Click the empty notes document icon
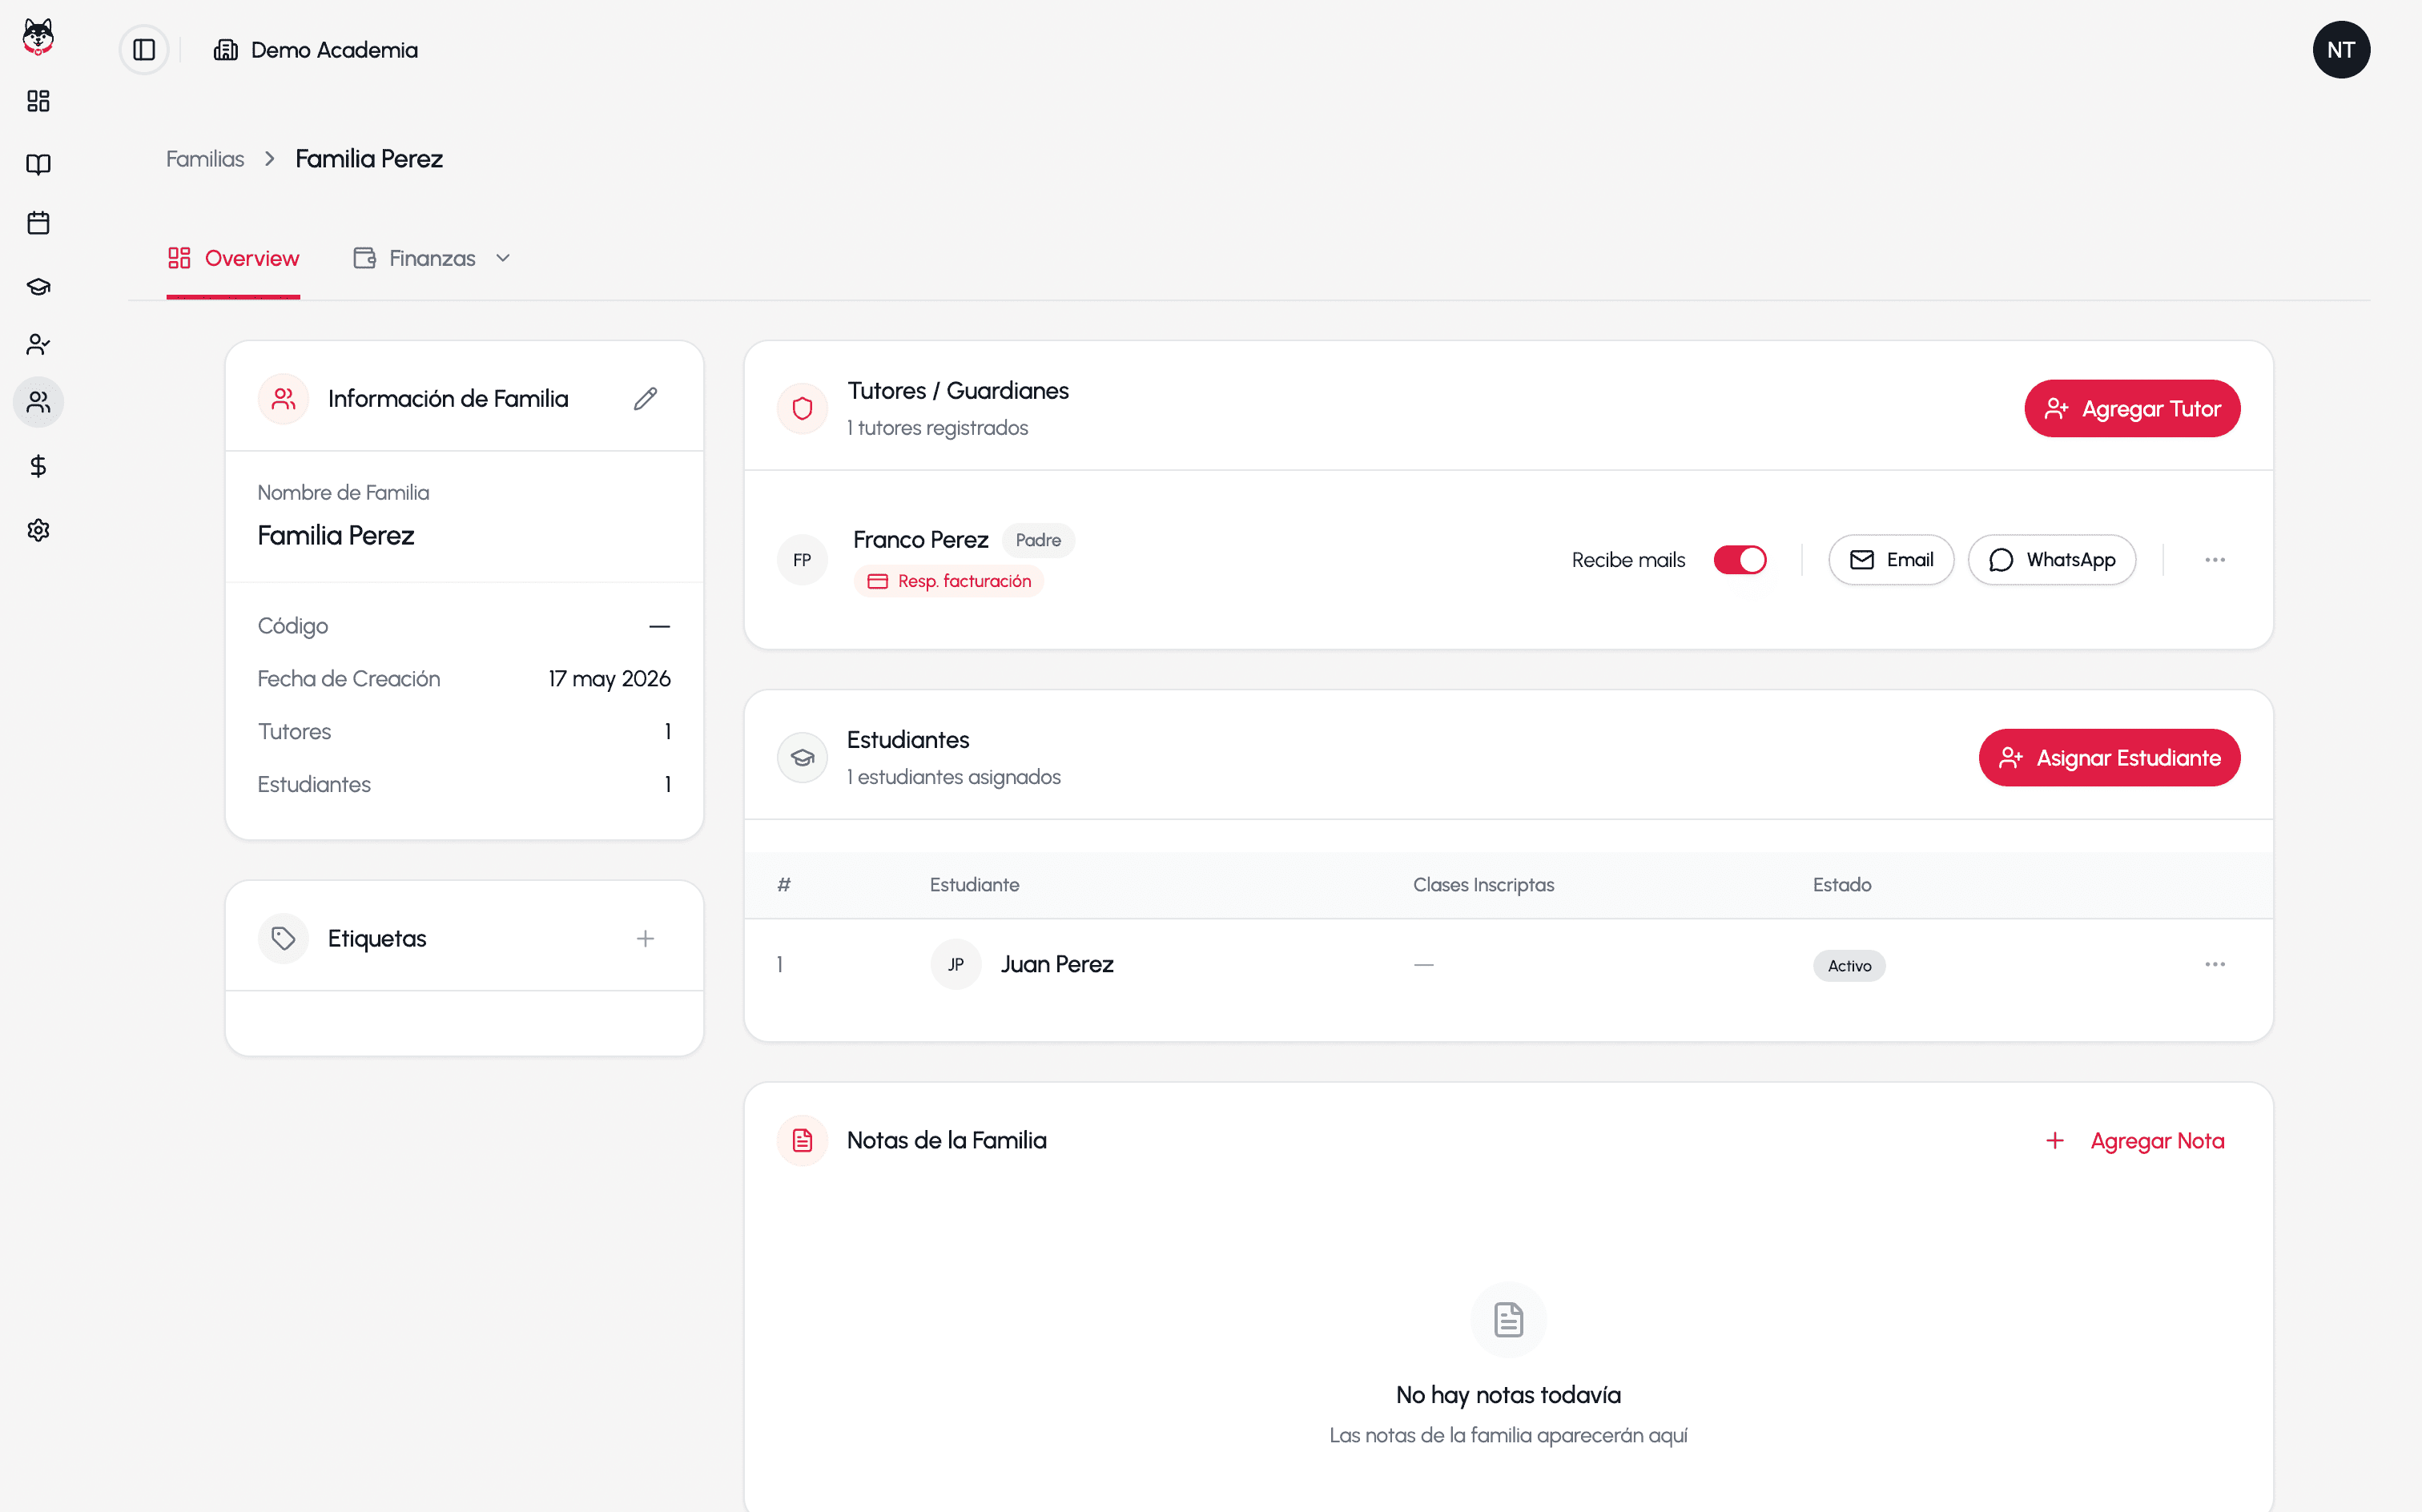 tap(1508, 1320)
